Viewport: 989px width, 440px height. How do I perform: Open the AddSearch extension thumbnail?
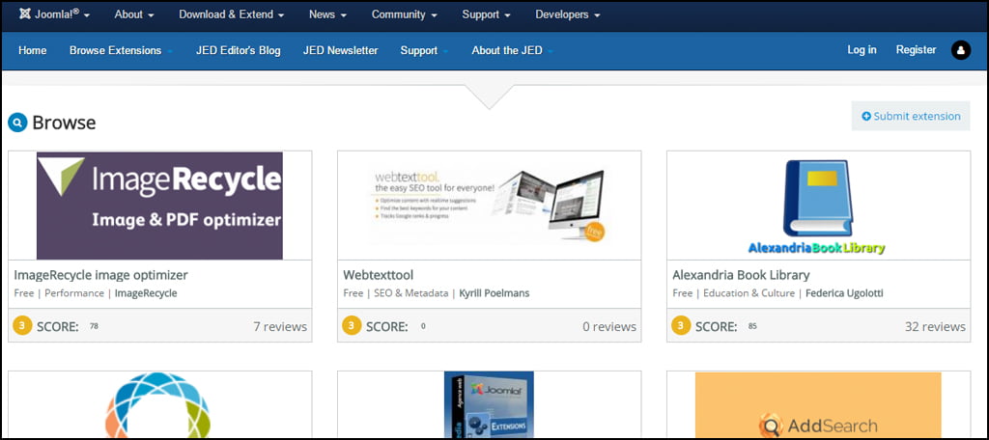tap(818, 405)
